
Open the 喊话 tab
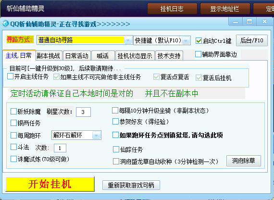point(103,56)
